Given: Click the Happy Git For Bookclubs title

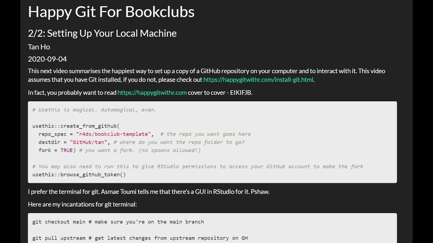Looking at the screenshot, I should coord(111,12).
